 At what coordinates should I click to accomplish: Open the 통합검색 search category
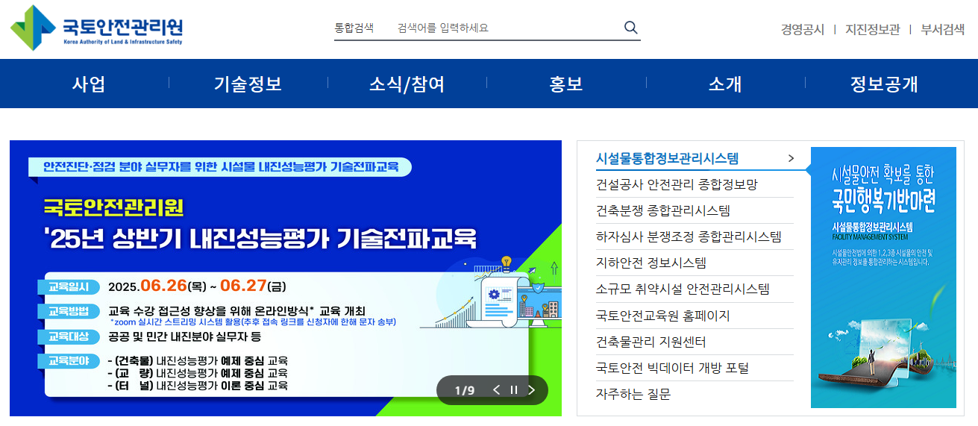[354, 28]
